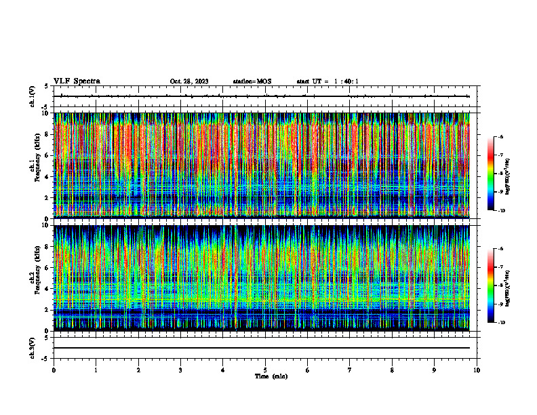Click the time-axis tick label '1'
The image size is (537, 415).
(96, 370)
